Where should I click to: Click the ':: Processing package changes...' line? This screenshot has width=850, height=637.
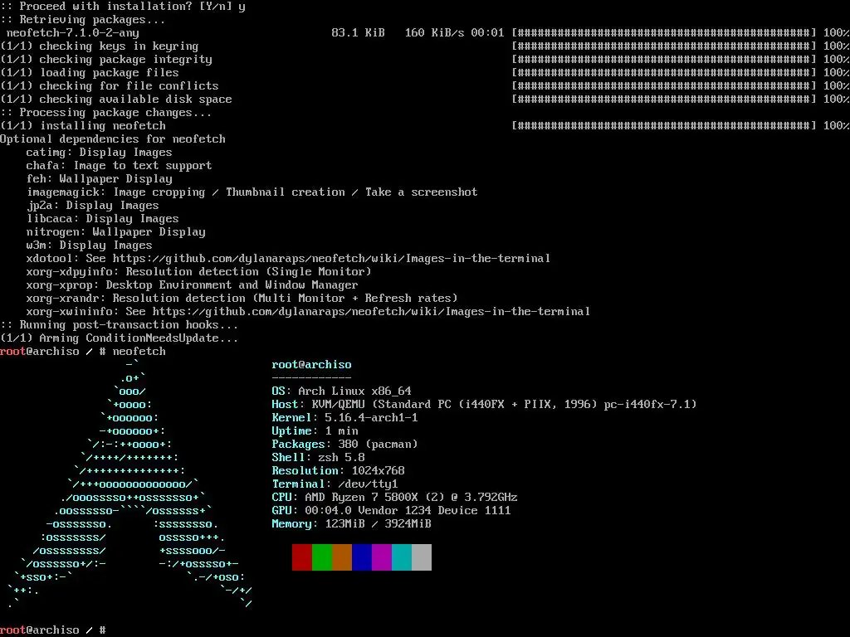click(x=105, y=113)
